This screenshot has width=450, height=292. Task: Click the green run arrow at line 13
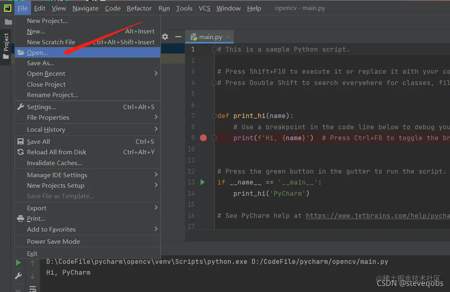(202, 182)
